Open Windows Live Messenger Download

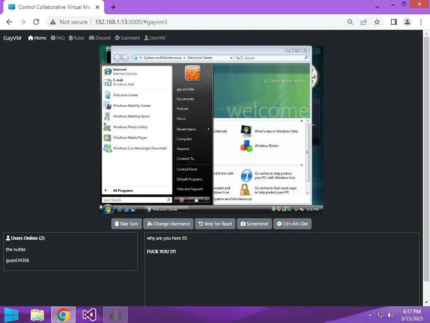click(137, 148)
